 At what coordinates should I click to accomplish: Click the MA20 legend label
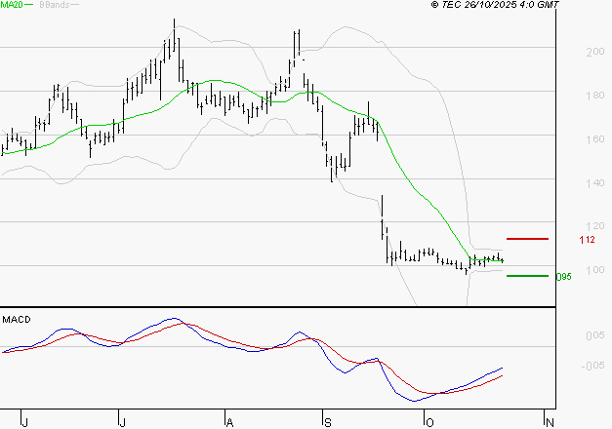click(12, 5)
